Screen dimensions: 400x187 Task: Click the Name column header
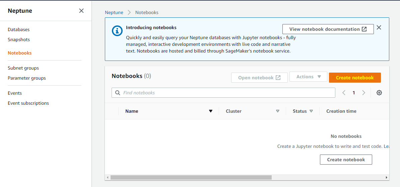coord(132,111)
